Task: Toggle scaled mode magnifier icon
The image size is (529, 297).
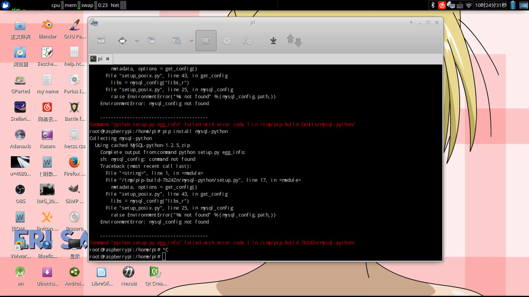Action: click(x=177, y=41)
